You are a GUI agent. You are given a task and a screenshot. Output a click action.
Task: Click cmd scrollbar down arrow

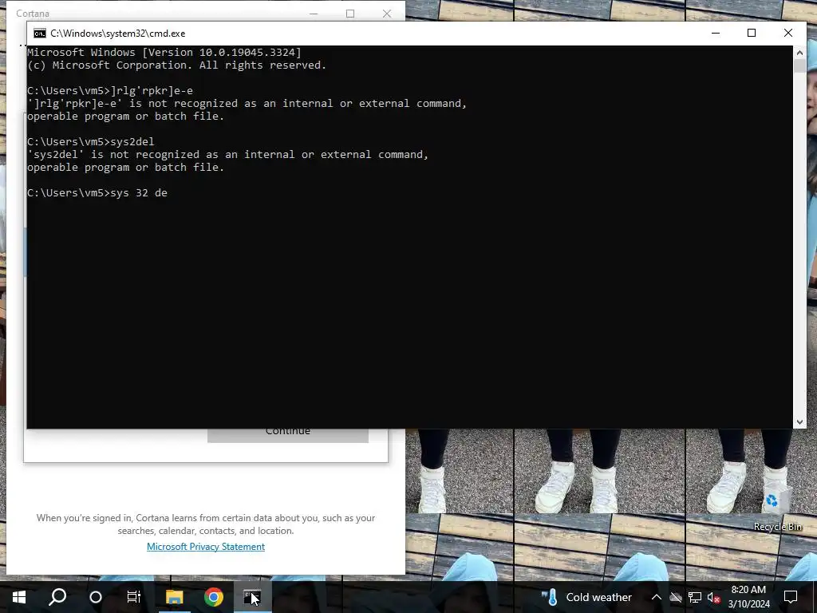[x=799, y=422]
